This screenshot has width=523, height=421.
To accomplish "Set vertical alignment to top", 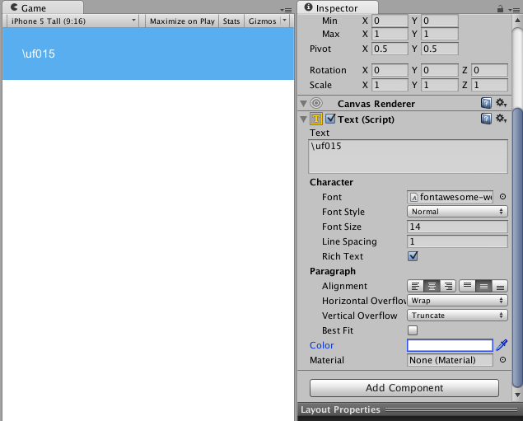I will pos(467,286).
